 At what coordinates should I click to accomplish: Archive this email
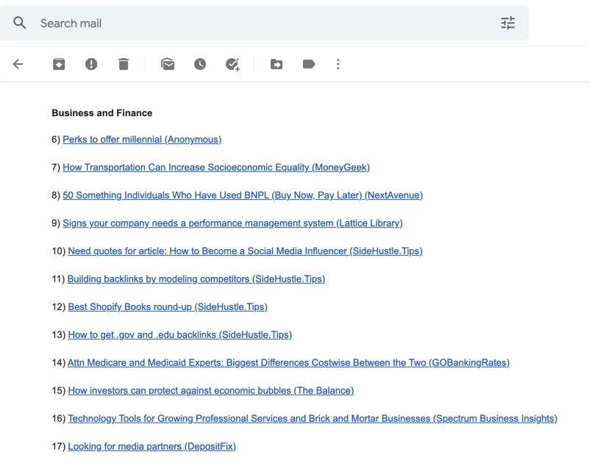59,64
